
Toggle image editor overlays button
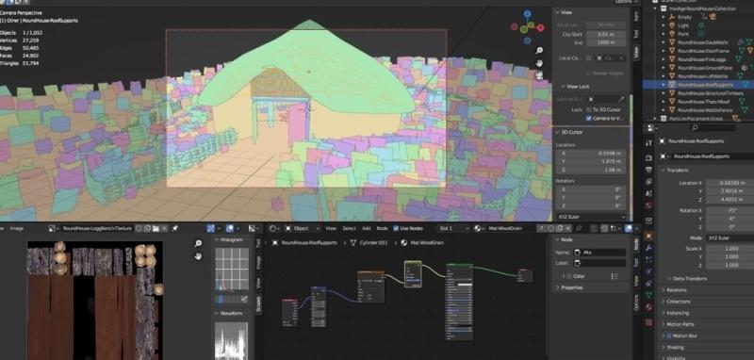[x=230, y=228]
